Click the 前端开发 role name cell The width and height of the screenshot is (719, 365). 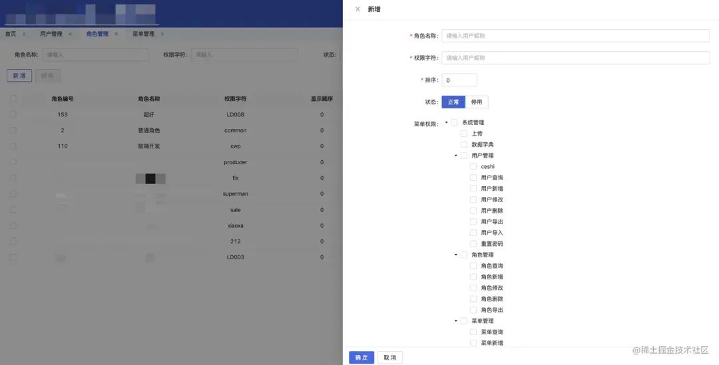[149, 146]
